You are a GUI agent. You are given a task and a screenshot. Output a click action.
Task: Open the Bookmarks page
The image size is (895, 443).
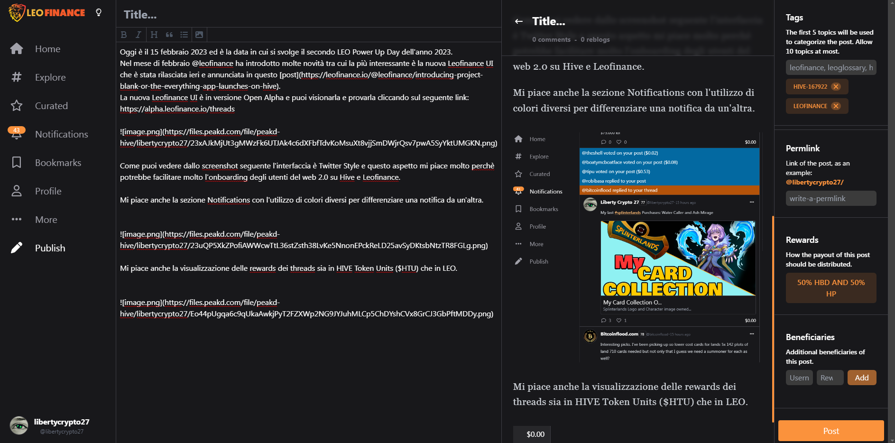58,163
